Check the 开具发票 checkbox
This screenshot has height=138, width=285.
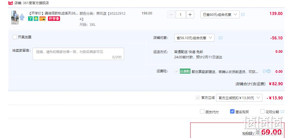point(15,37)
